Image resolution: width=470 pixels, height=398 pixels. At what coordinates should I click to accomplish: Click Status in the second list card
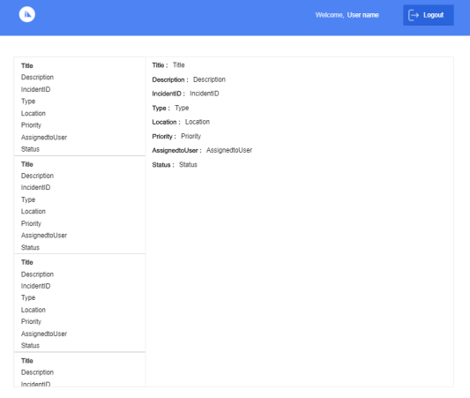pos(30,247)
